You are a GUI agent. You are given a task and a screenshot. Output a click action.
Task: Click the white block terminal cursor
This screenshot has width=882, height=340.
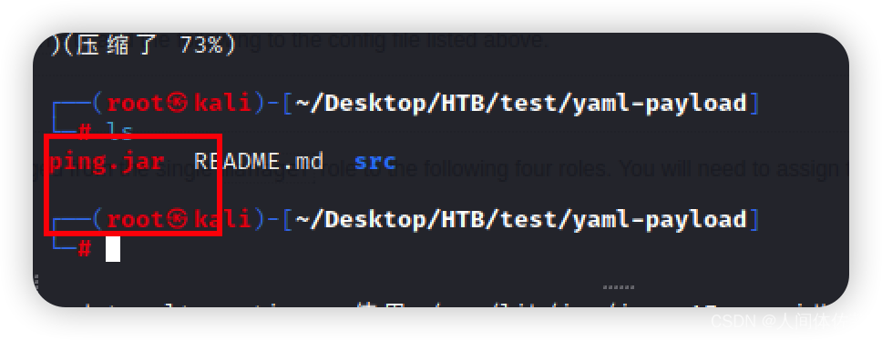pyautogui.click(x=112, y=249)
